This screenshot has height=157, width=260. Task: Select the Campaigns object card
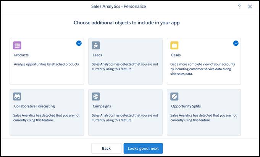[125, 112]
